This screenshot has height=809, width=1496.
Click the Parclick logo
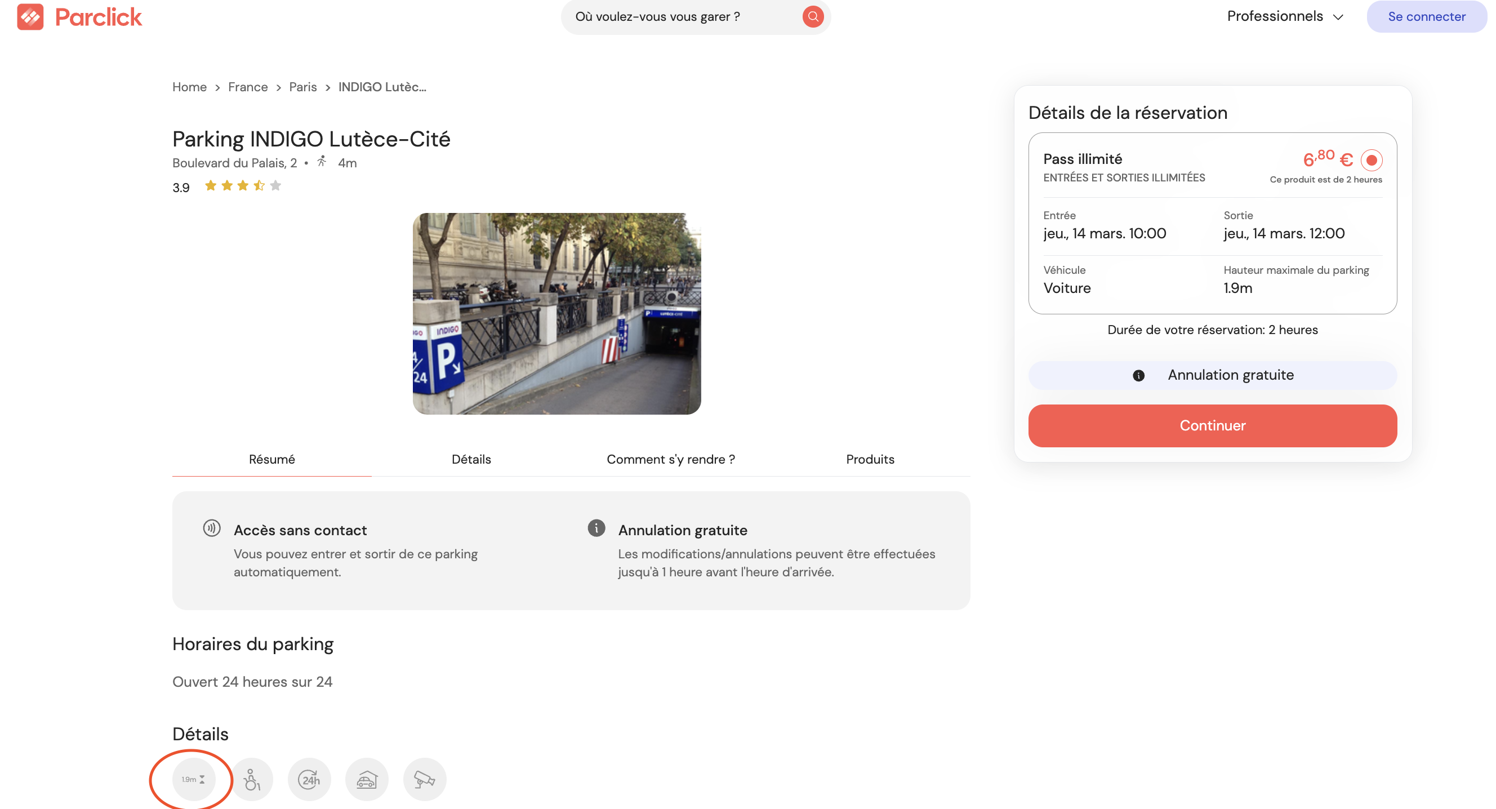[x=79, y=16]
